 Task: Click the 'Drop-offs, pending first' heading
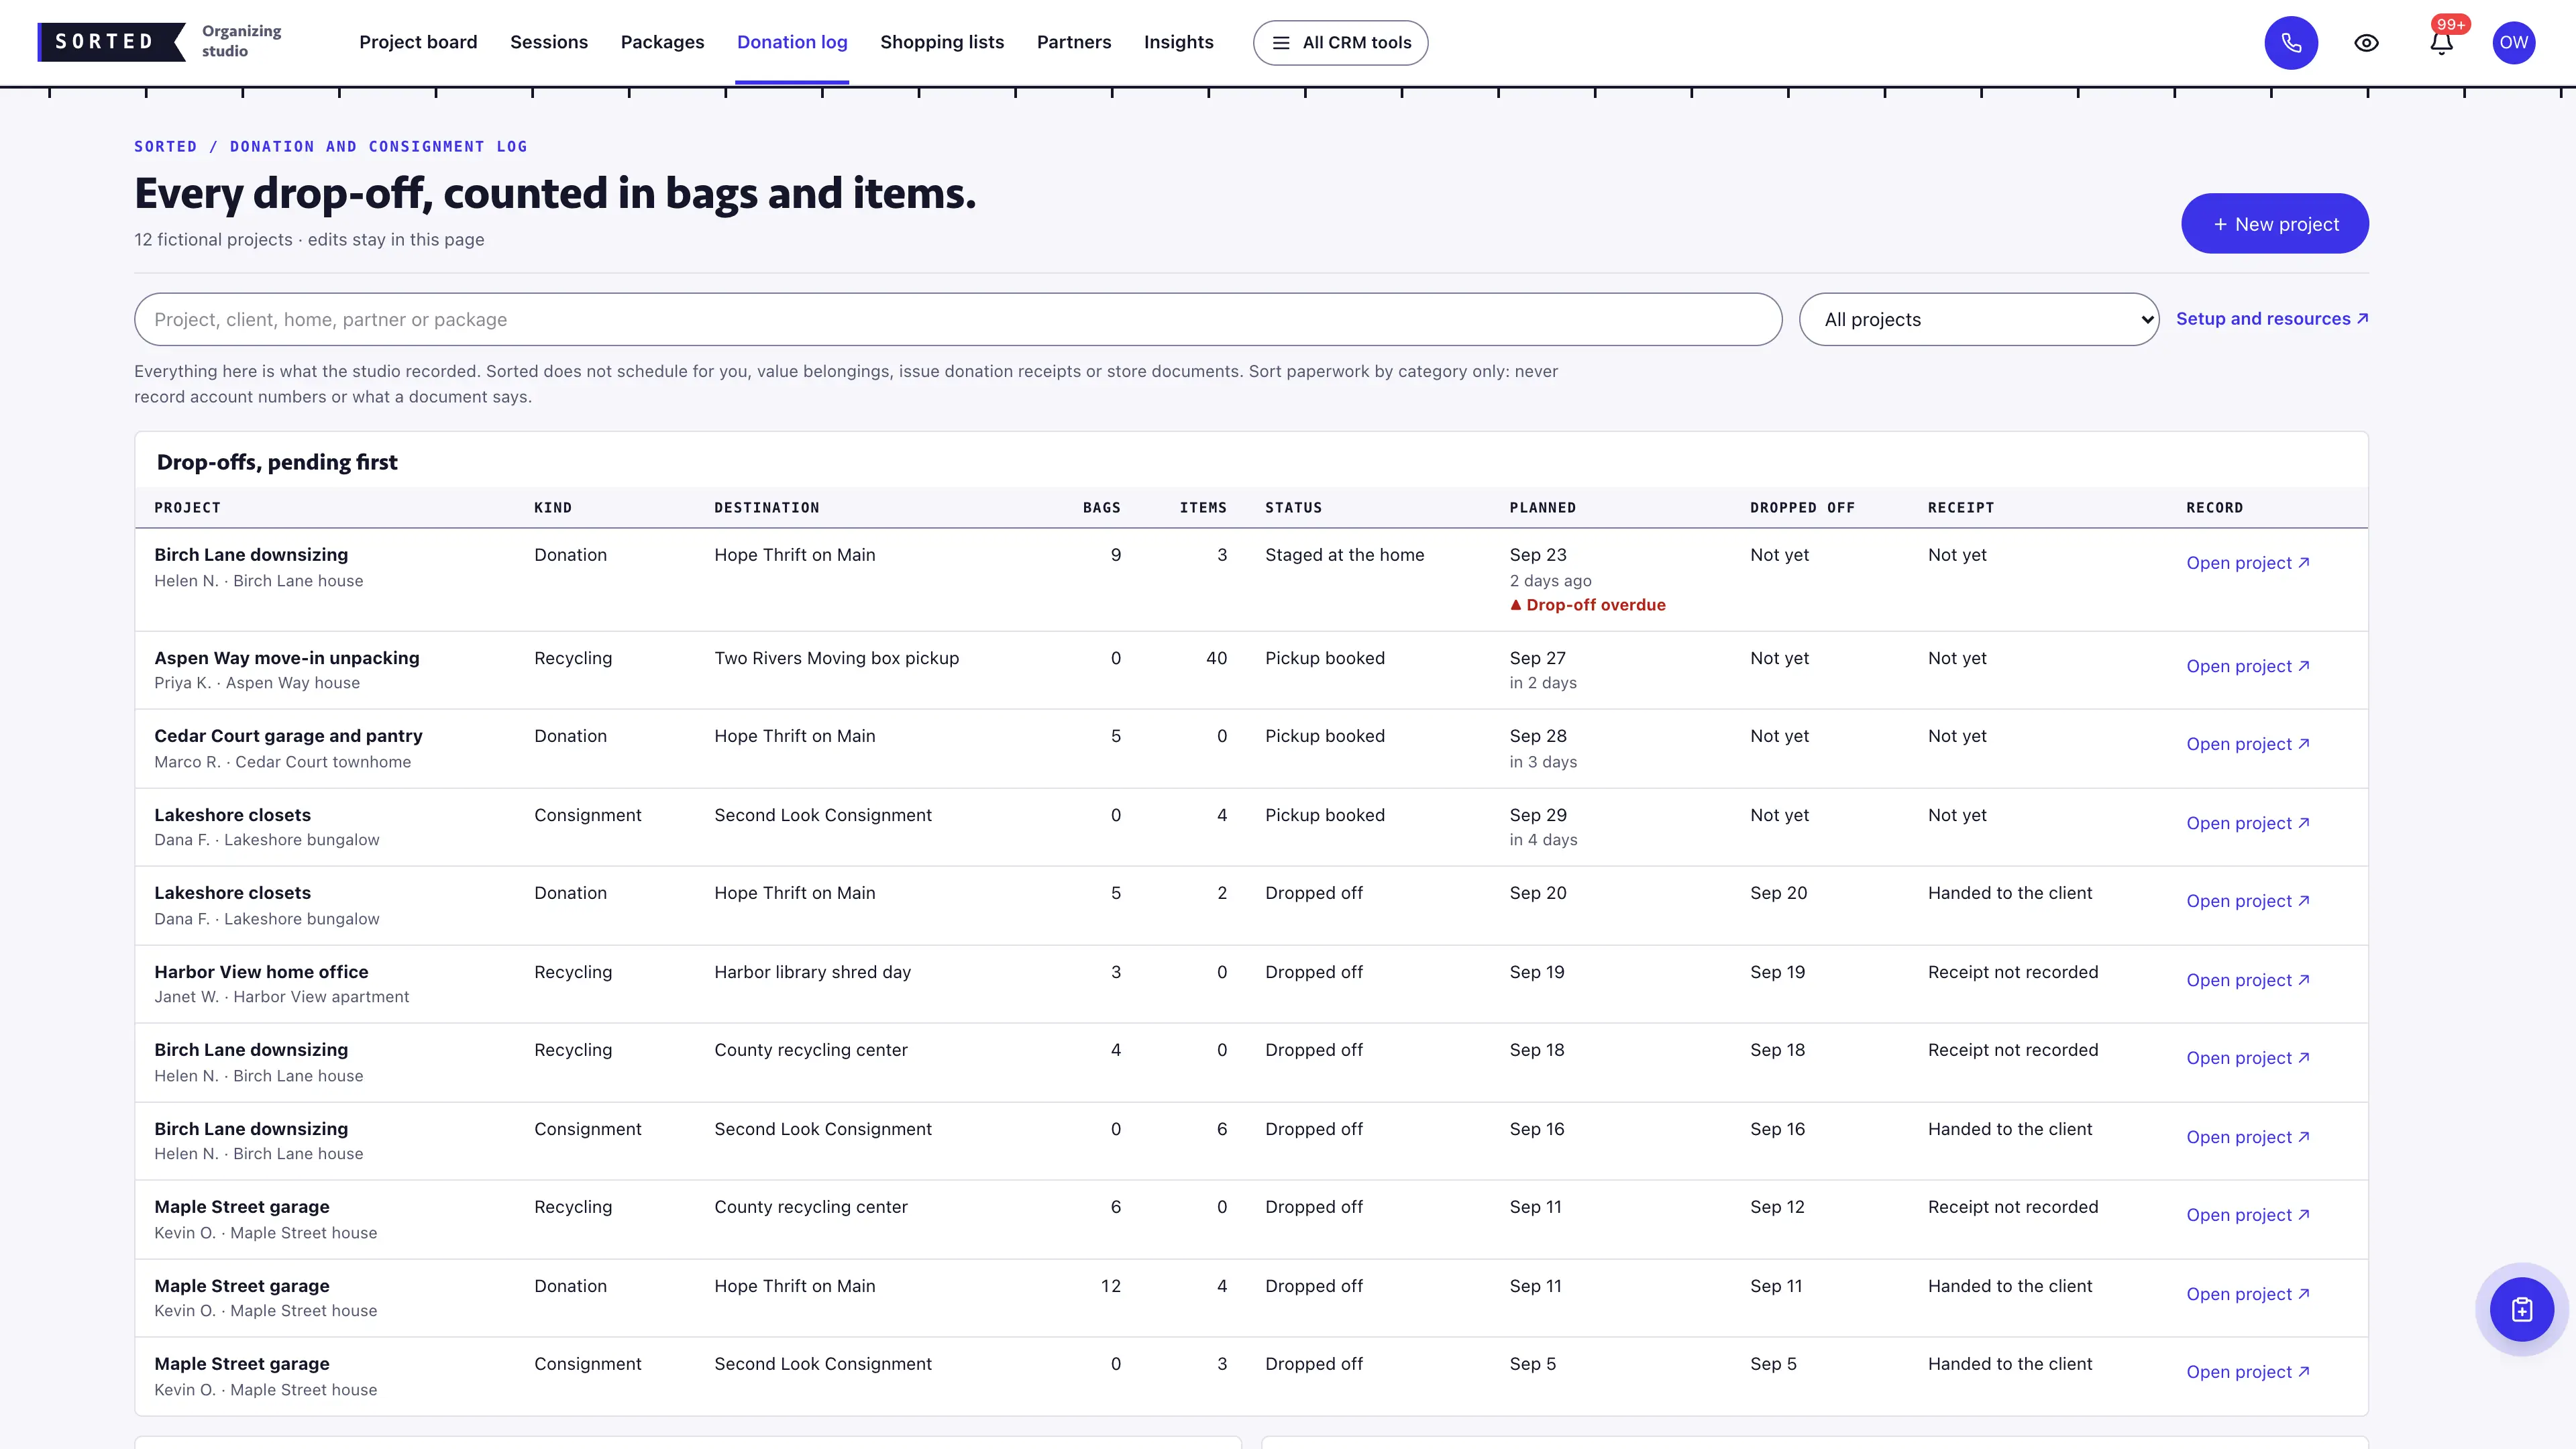point(277,462)
